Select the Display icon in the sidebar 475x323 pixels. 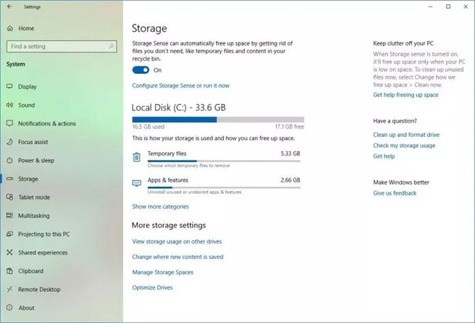10,87
